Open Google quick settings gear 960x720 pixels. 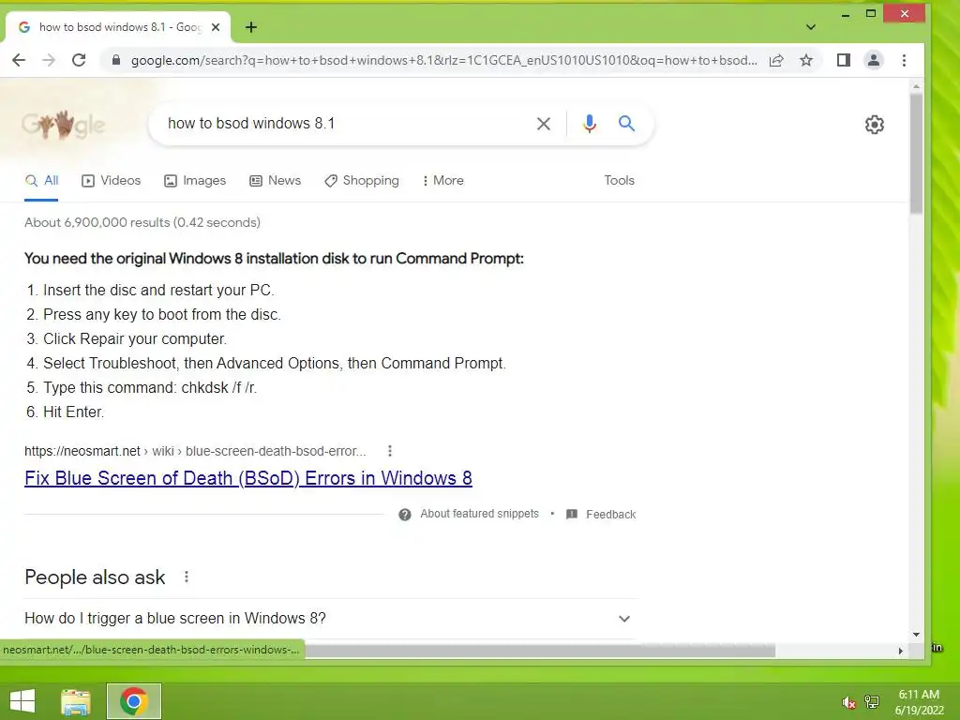[875, 125]
